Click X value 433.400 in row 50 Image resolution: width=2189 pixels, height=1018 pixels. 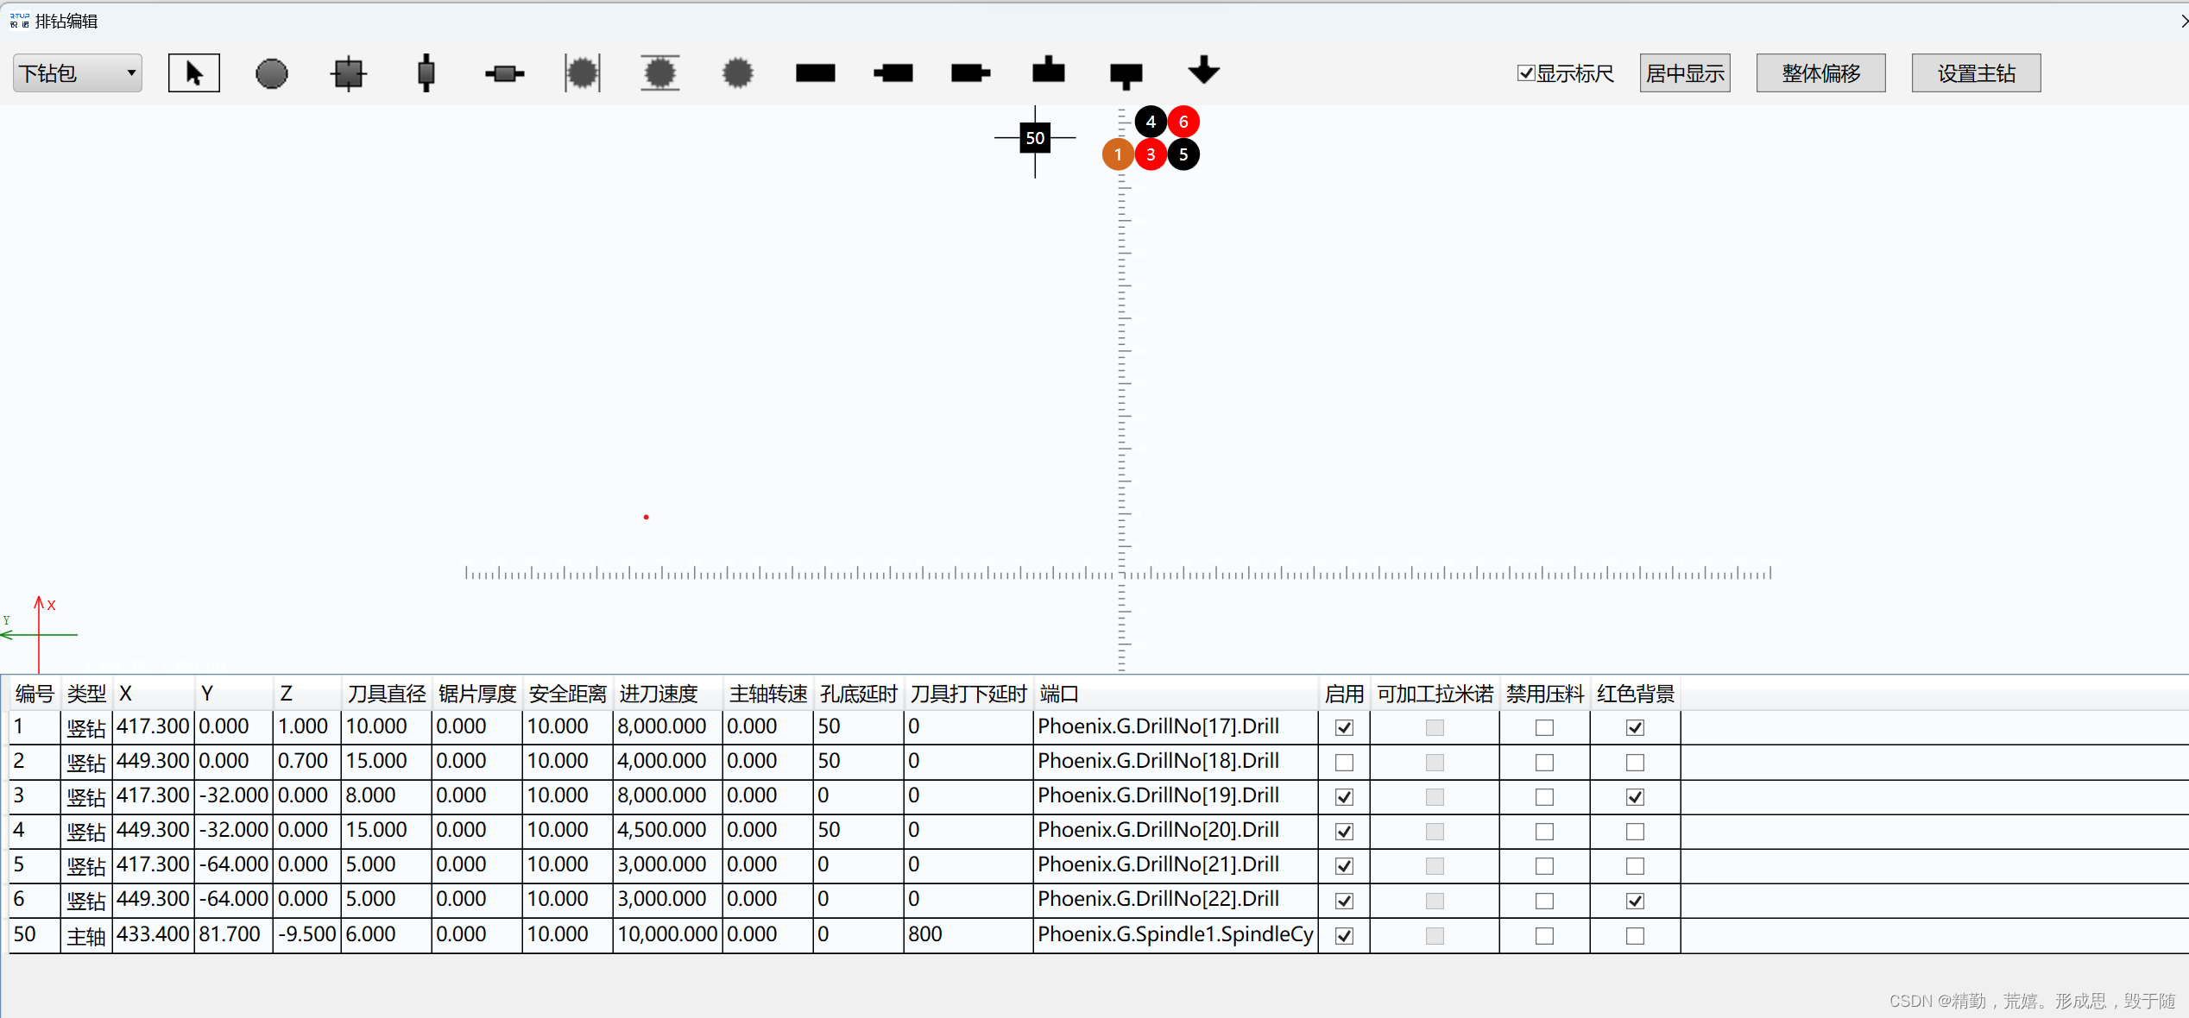point(153,935)
